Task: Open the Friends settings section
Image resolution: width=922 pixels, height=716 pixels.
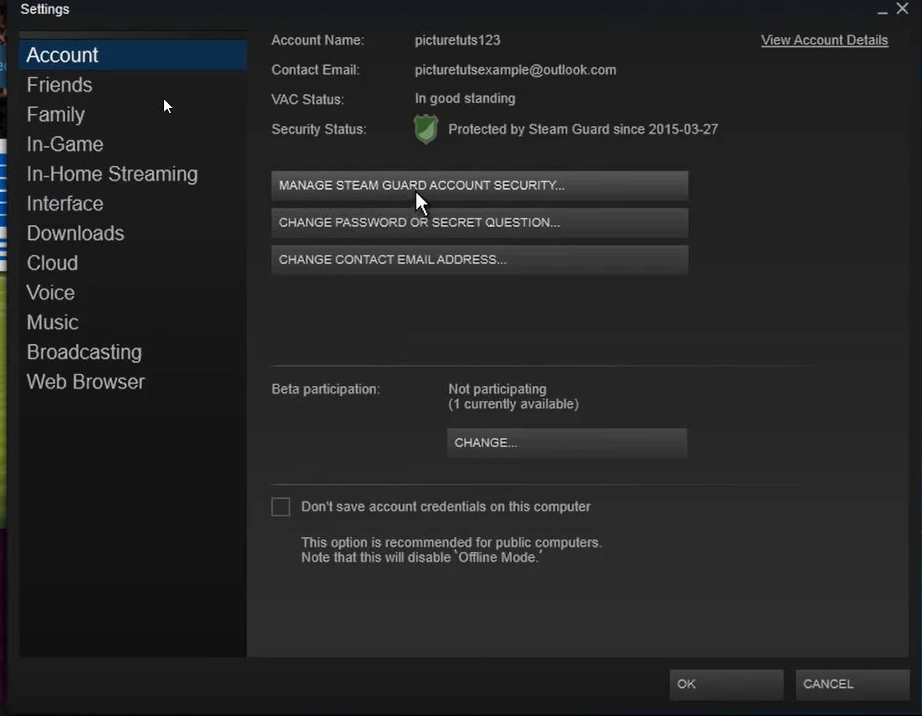Action: point(59,84)
